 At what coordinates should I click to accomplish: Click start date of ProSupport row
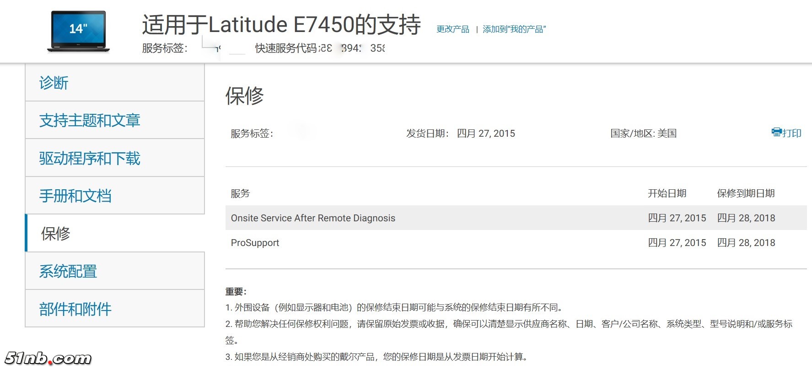(677, 243)
